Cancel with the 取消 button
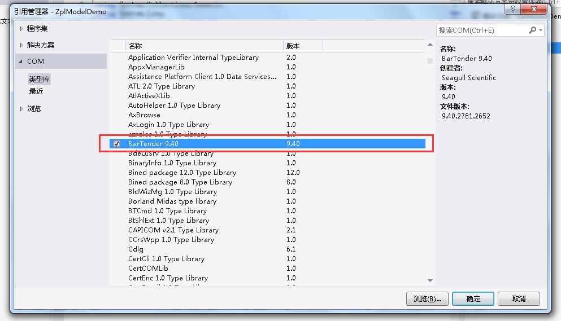Screen dimensions: 561x321 [519, 299]
